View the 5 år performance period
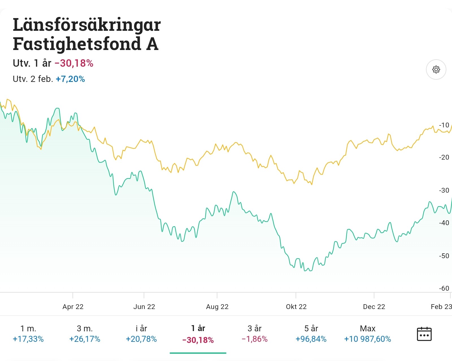Screen dimensions: 452x361 point(311,334)
